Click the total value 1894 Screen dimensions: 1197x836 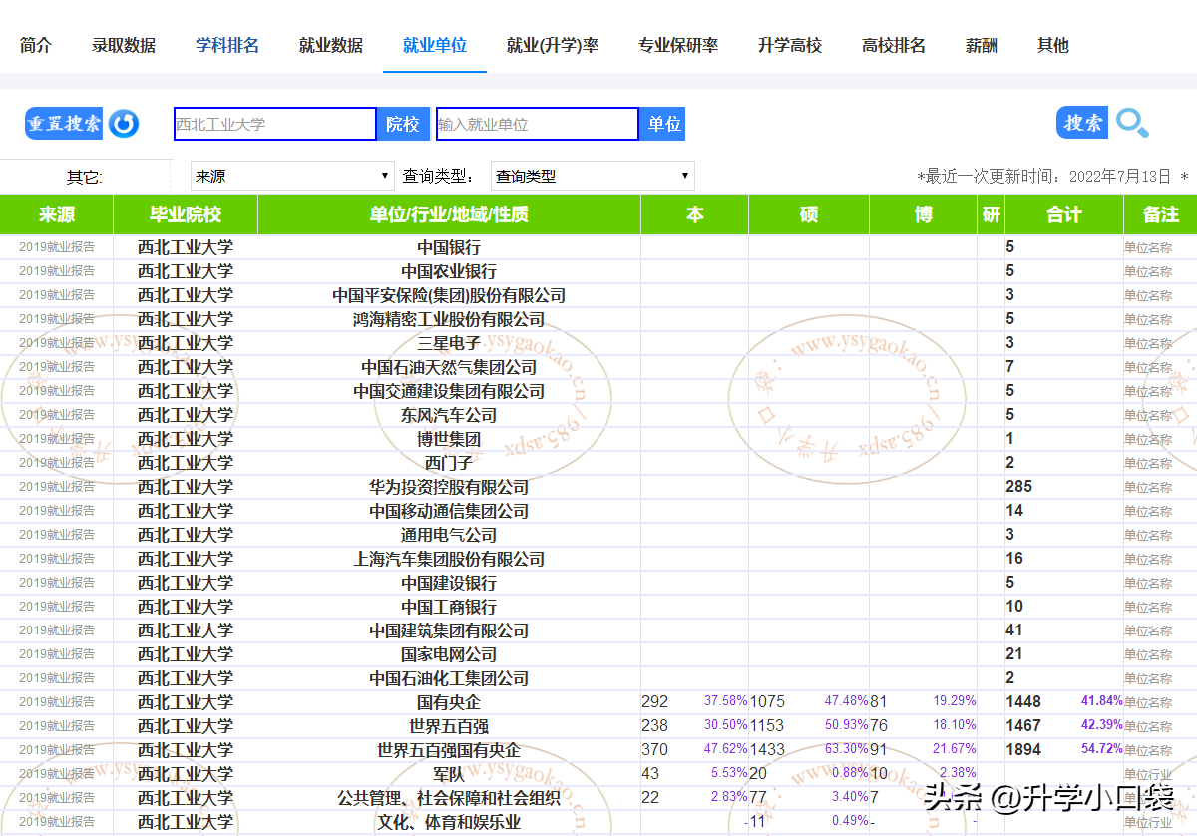(1023, 750)
